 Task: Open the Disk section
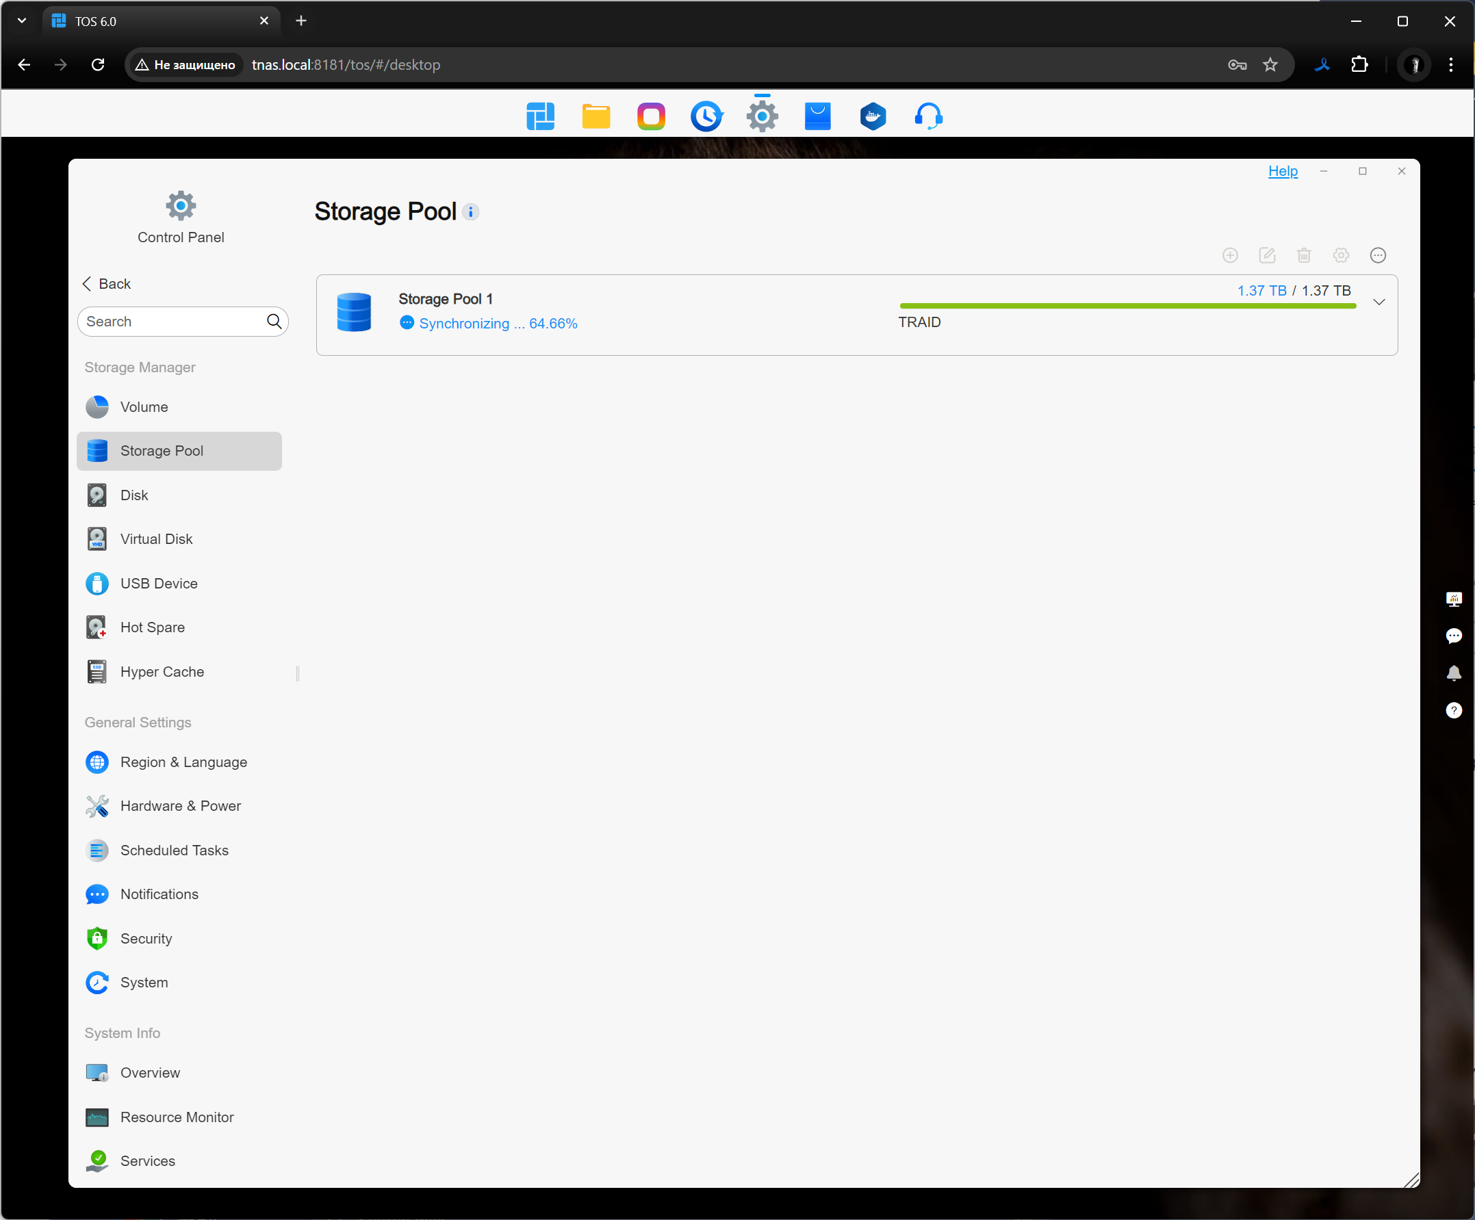coord(179,495)
